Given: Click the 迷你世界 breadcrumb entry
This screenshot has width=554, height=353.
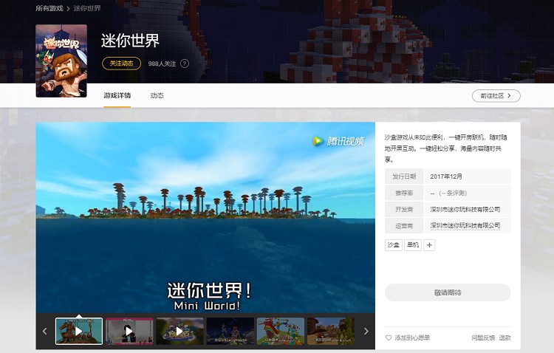Looking at the screenshot, I should (x=87, y=8).
